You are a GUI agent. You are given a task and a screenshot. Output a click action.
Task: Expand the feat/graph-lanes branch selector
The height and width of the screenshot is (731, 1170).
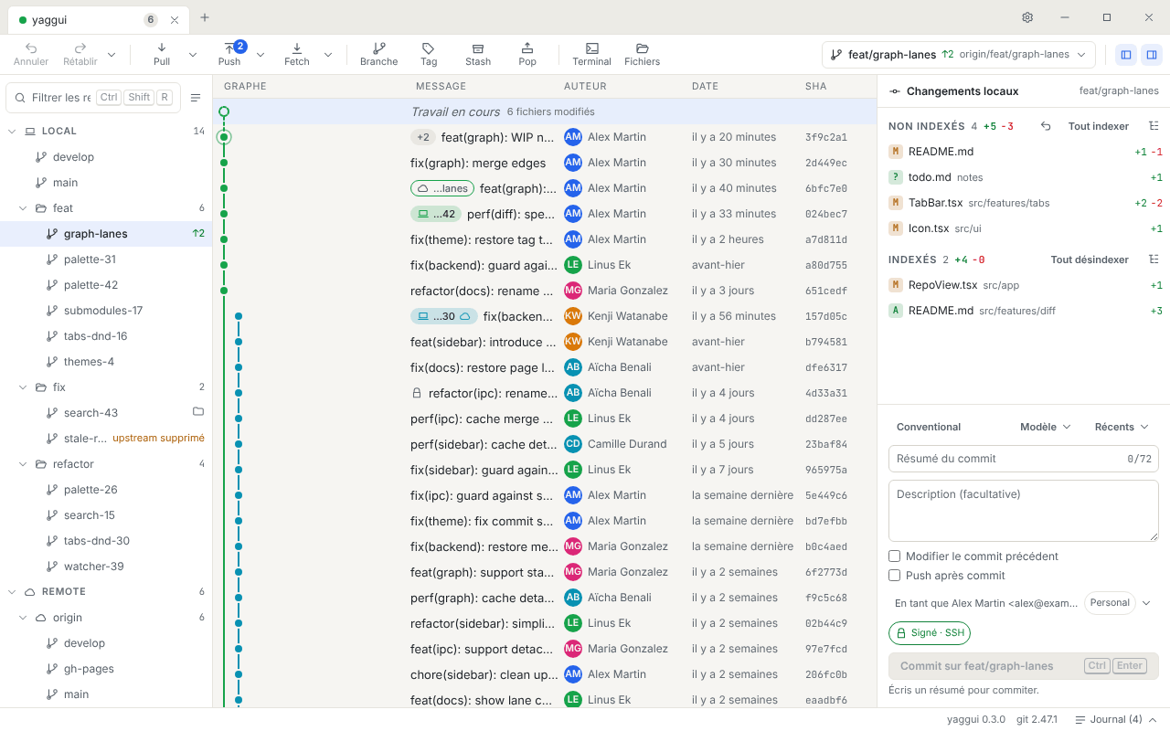click(959, 55)
